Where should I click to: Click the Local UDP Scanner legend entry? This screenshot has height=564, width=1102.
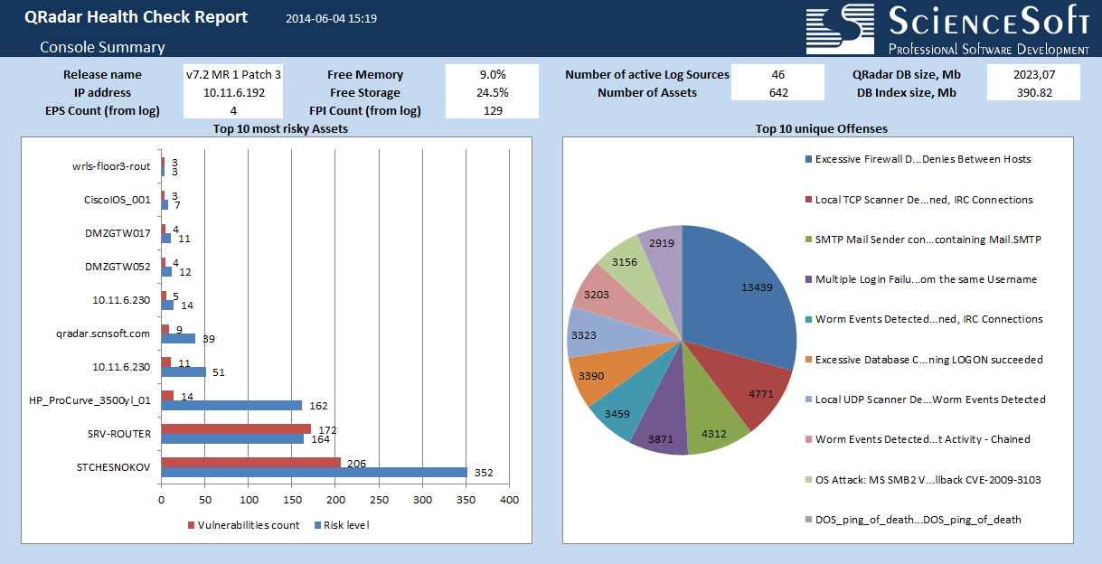(925, 399)
